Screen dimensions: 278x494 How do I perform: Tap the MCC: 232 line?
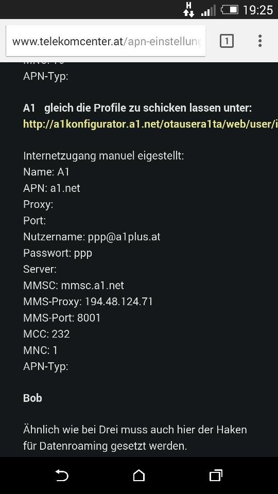[x=46, y=334]
